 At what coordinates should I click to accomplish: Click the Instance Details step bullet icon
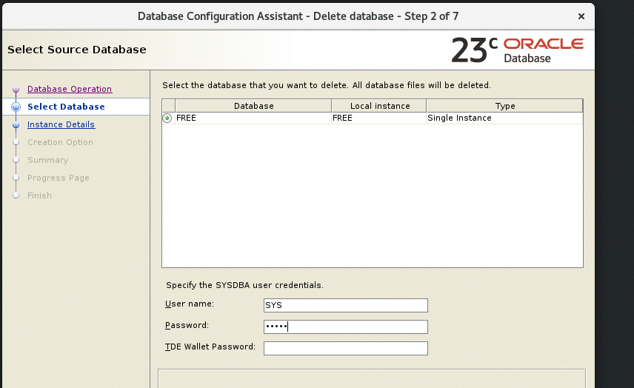(x=16, y=125)
